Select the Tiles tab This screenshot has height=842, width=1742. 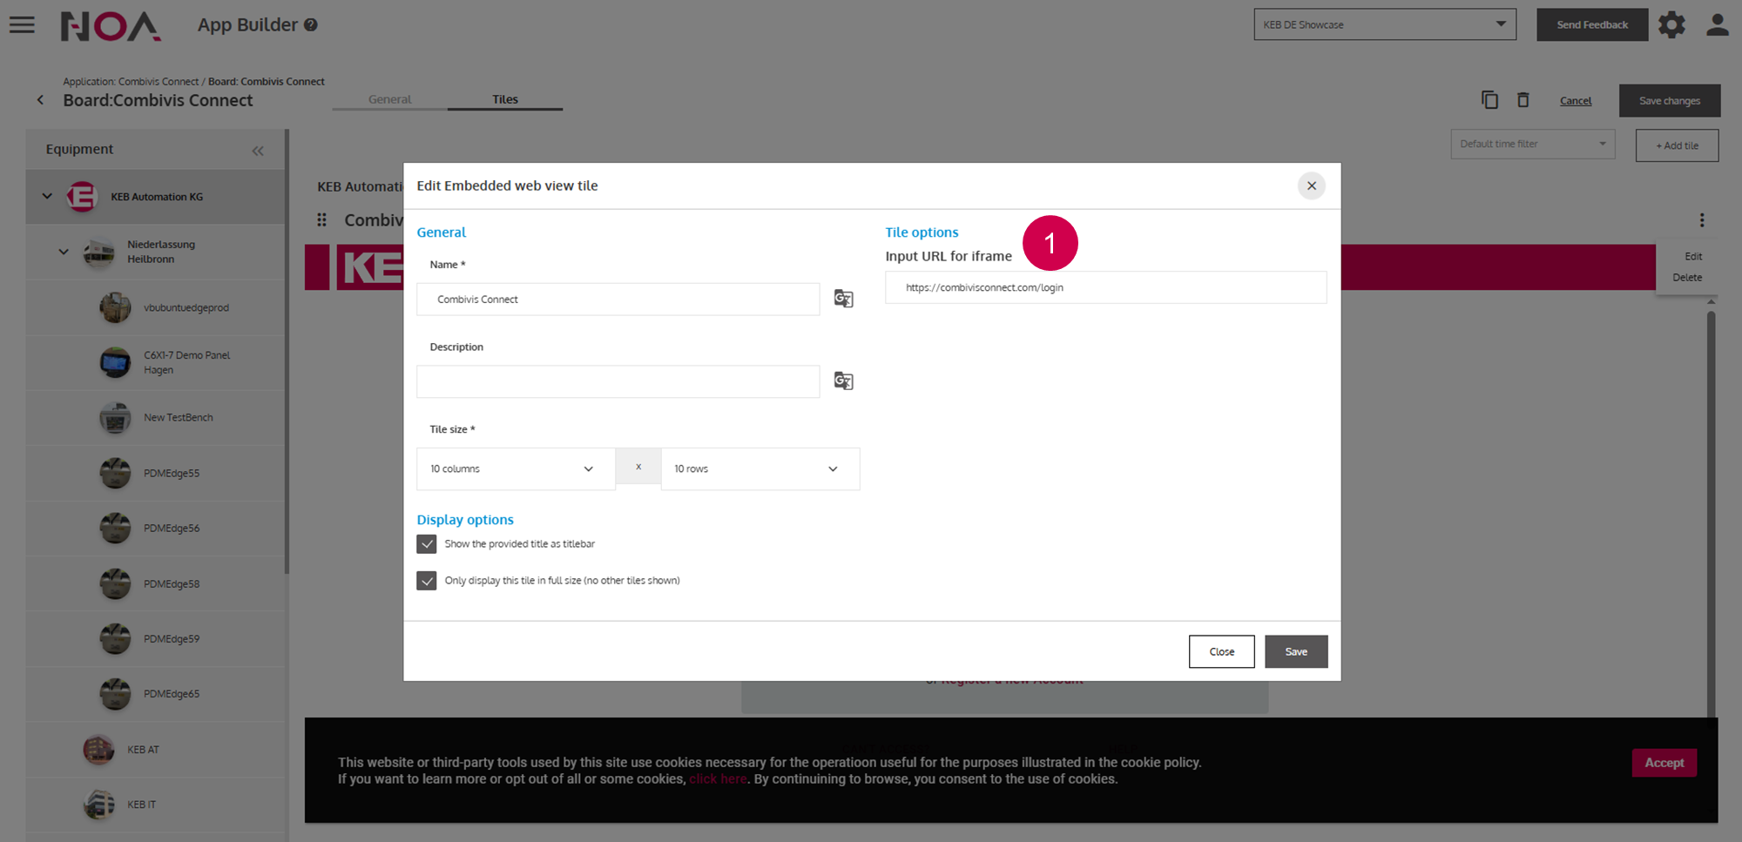505,99
